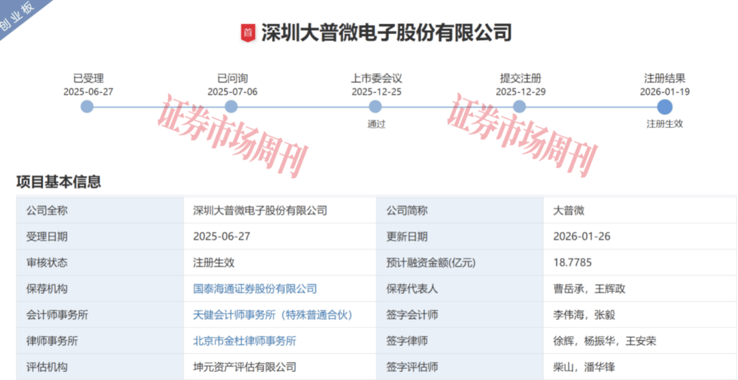Image resolution: width=738 pixels, height=380 pixels.
Task: Click the date 2026-01-19 on timeline
Action: coord(665,91)
